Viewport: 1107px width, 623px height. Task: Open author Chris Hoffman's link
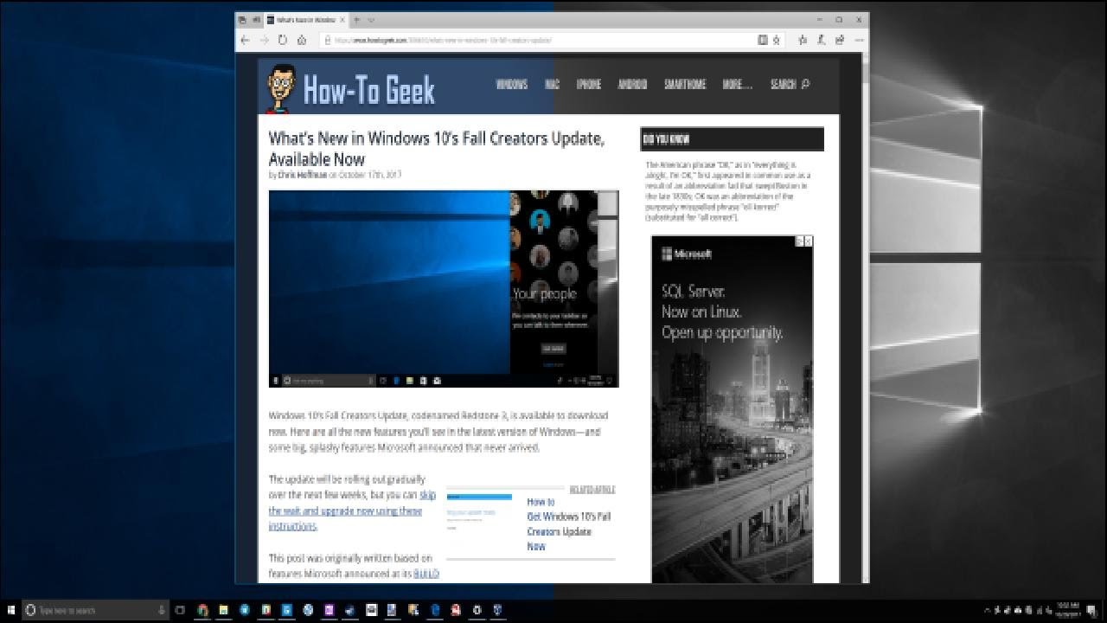coord(302,175)
